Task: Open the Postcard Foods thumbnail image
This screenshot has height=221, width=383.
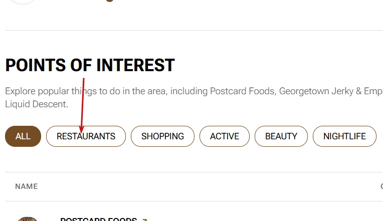Action: tap(27, 219)
